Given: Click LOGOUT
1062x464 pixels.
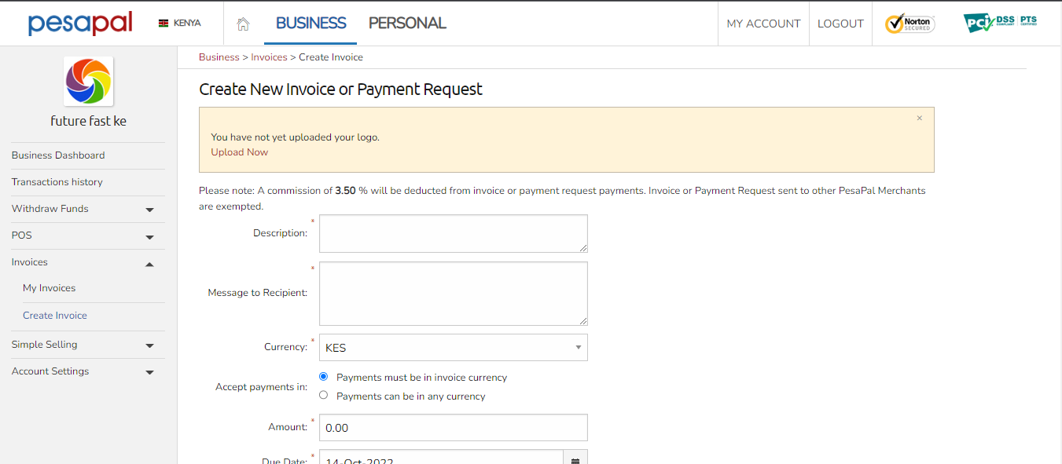Looking at the screenshot, I should [840, 24].
